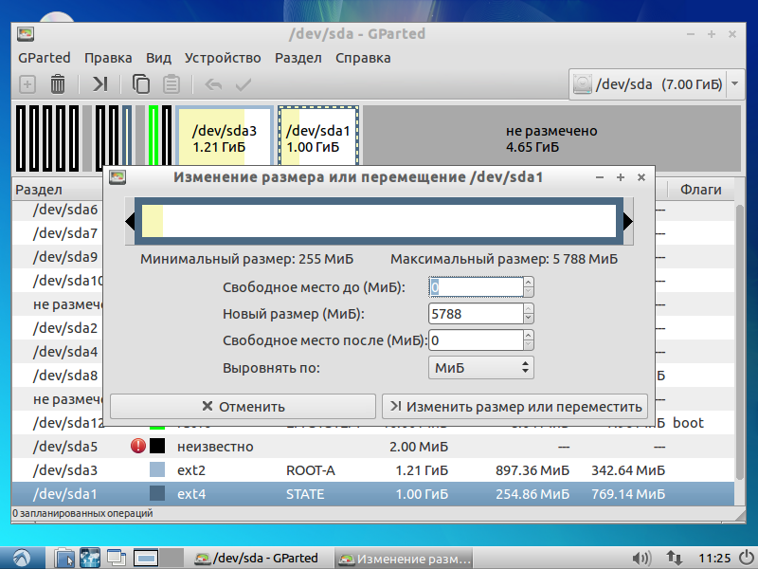Click the Paste partition toolbar icon
Viewport: 758px width, 569px height.
[x=171, y=84]
